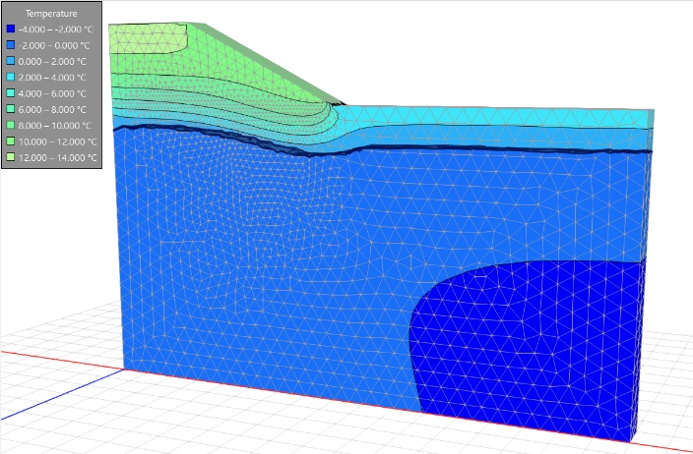Screen dimensions: 693x454
Task: Click the thick dark zero-degree isotherm line
Action: 380,148
